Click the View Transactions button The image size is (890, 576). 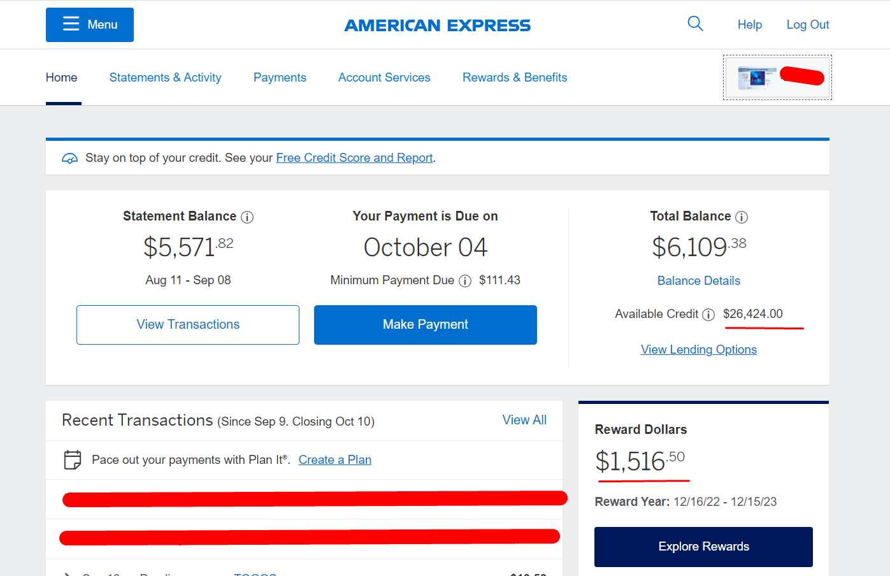188,325
